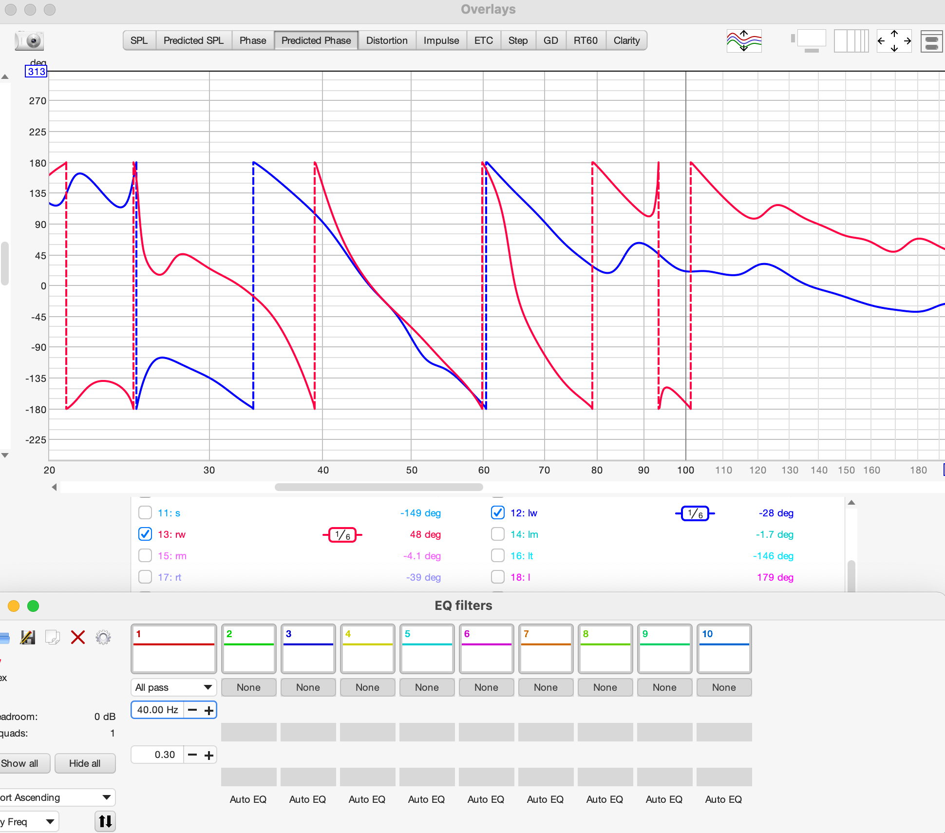The width and height of the screenshot is (945, 833).
Task: Toggle the vertical bars view icon
Action: click(x=851, y=40)
